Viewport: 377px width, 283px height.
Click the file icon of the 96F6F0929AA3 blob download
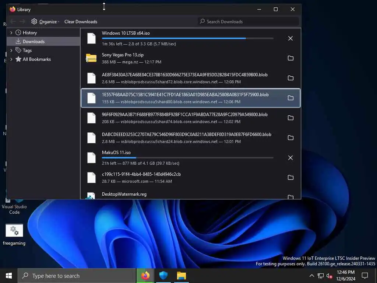(x=91, y=118)
